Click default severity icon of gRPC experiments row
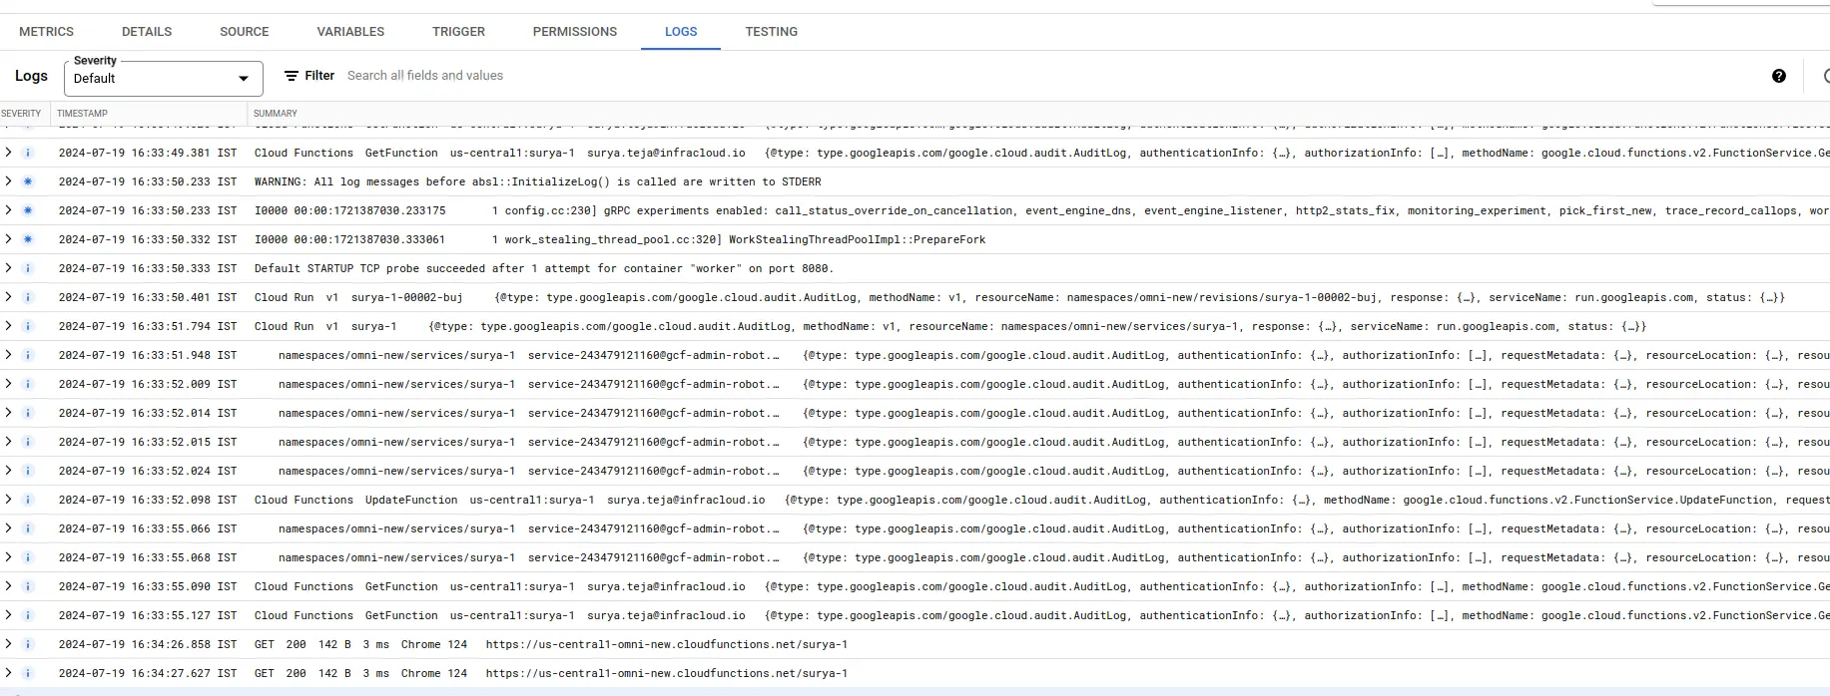Screen dimensions: 1830x696 click(28, 210)
